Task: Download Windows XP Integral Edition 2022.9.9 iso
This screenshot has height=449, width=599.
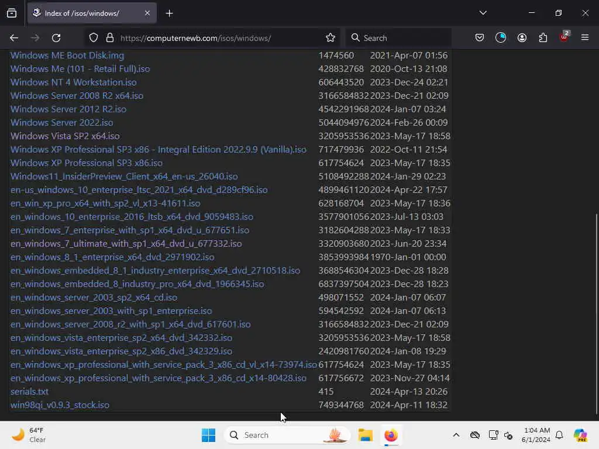Action: click(158, 149)
